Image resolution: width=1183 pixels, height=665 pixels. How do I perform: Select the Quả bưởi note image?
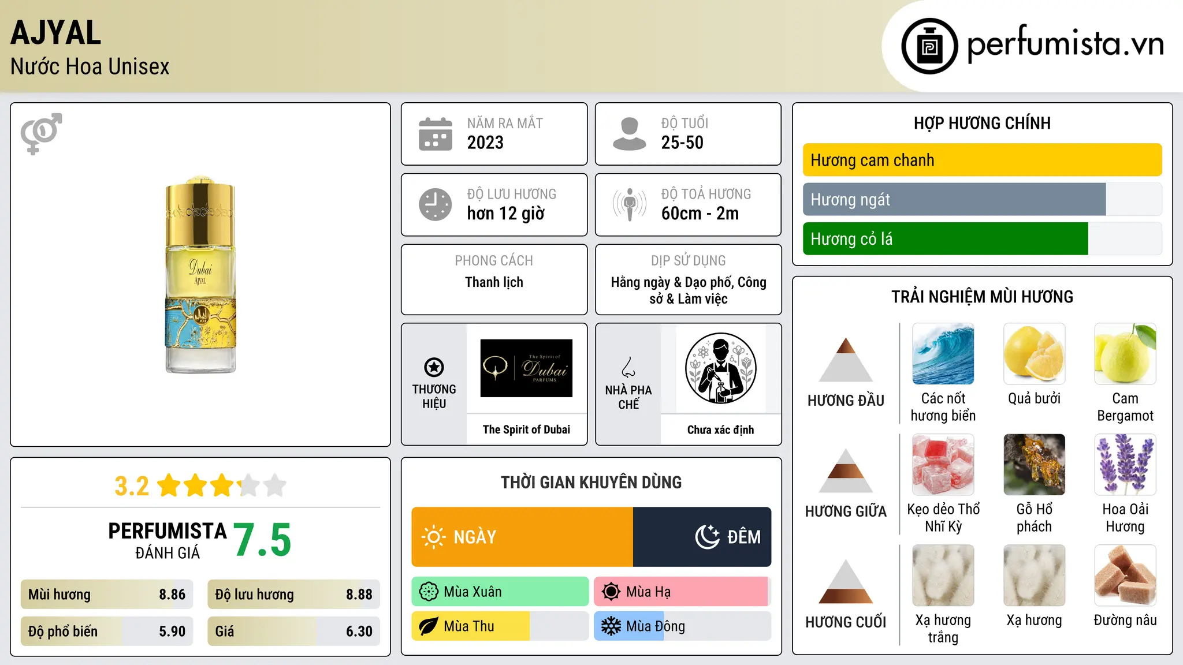click(x=1035, y=354)
